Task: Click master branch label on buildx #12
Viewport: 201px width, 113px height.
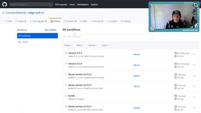Action: pyautogui.click(x=137, y=54)
